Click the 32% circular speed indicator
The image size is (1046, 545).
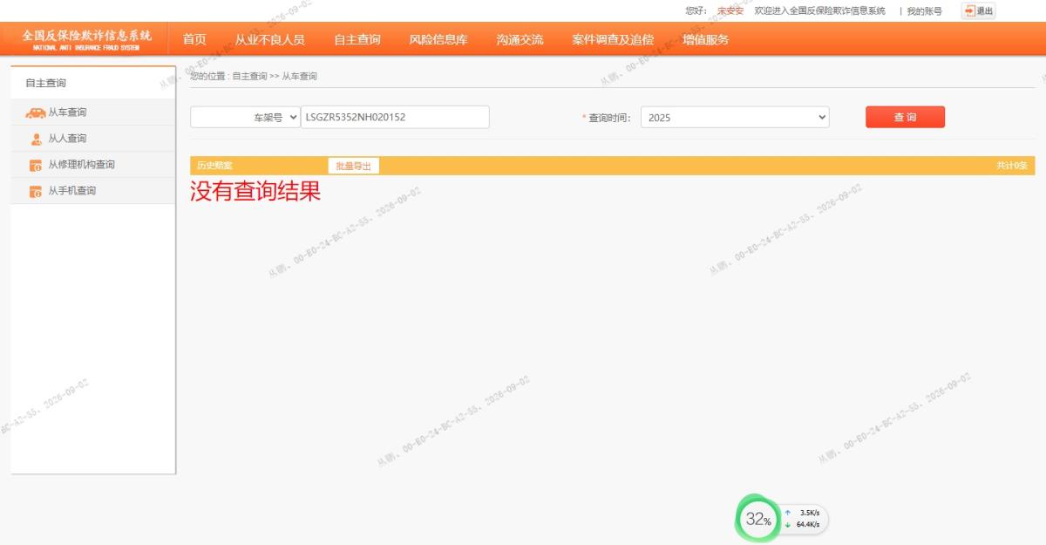pyautogui.click(x=757, y=520)
